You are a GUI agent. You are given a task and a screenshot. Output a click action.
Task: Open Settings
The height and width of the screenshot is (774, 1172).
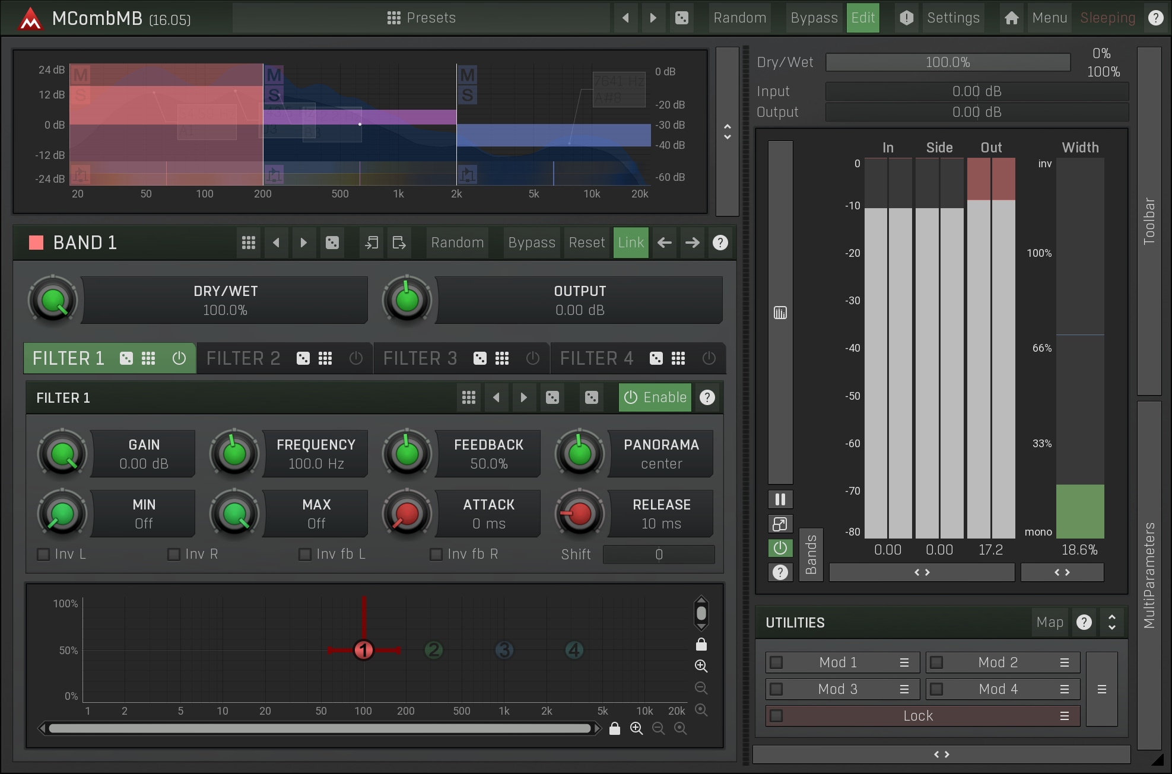[953, 18]
